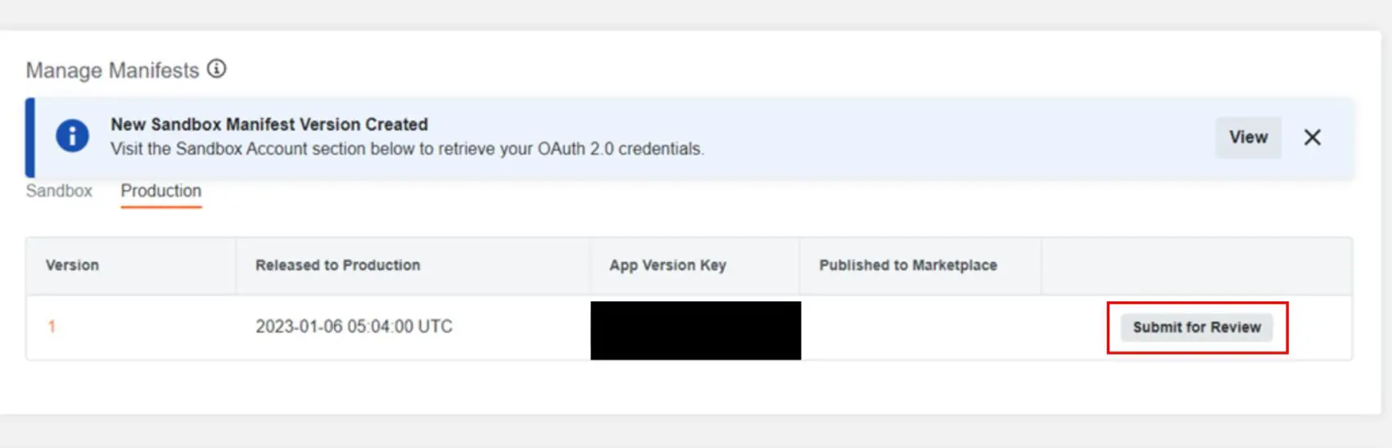Screen dimensions: 1392x448
Task: Click the App Version Key column header
Action: (x=667, y=265)
